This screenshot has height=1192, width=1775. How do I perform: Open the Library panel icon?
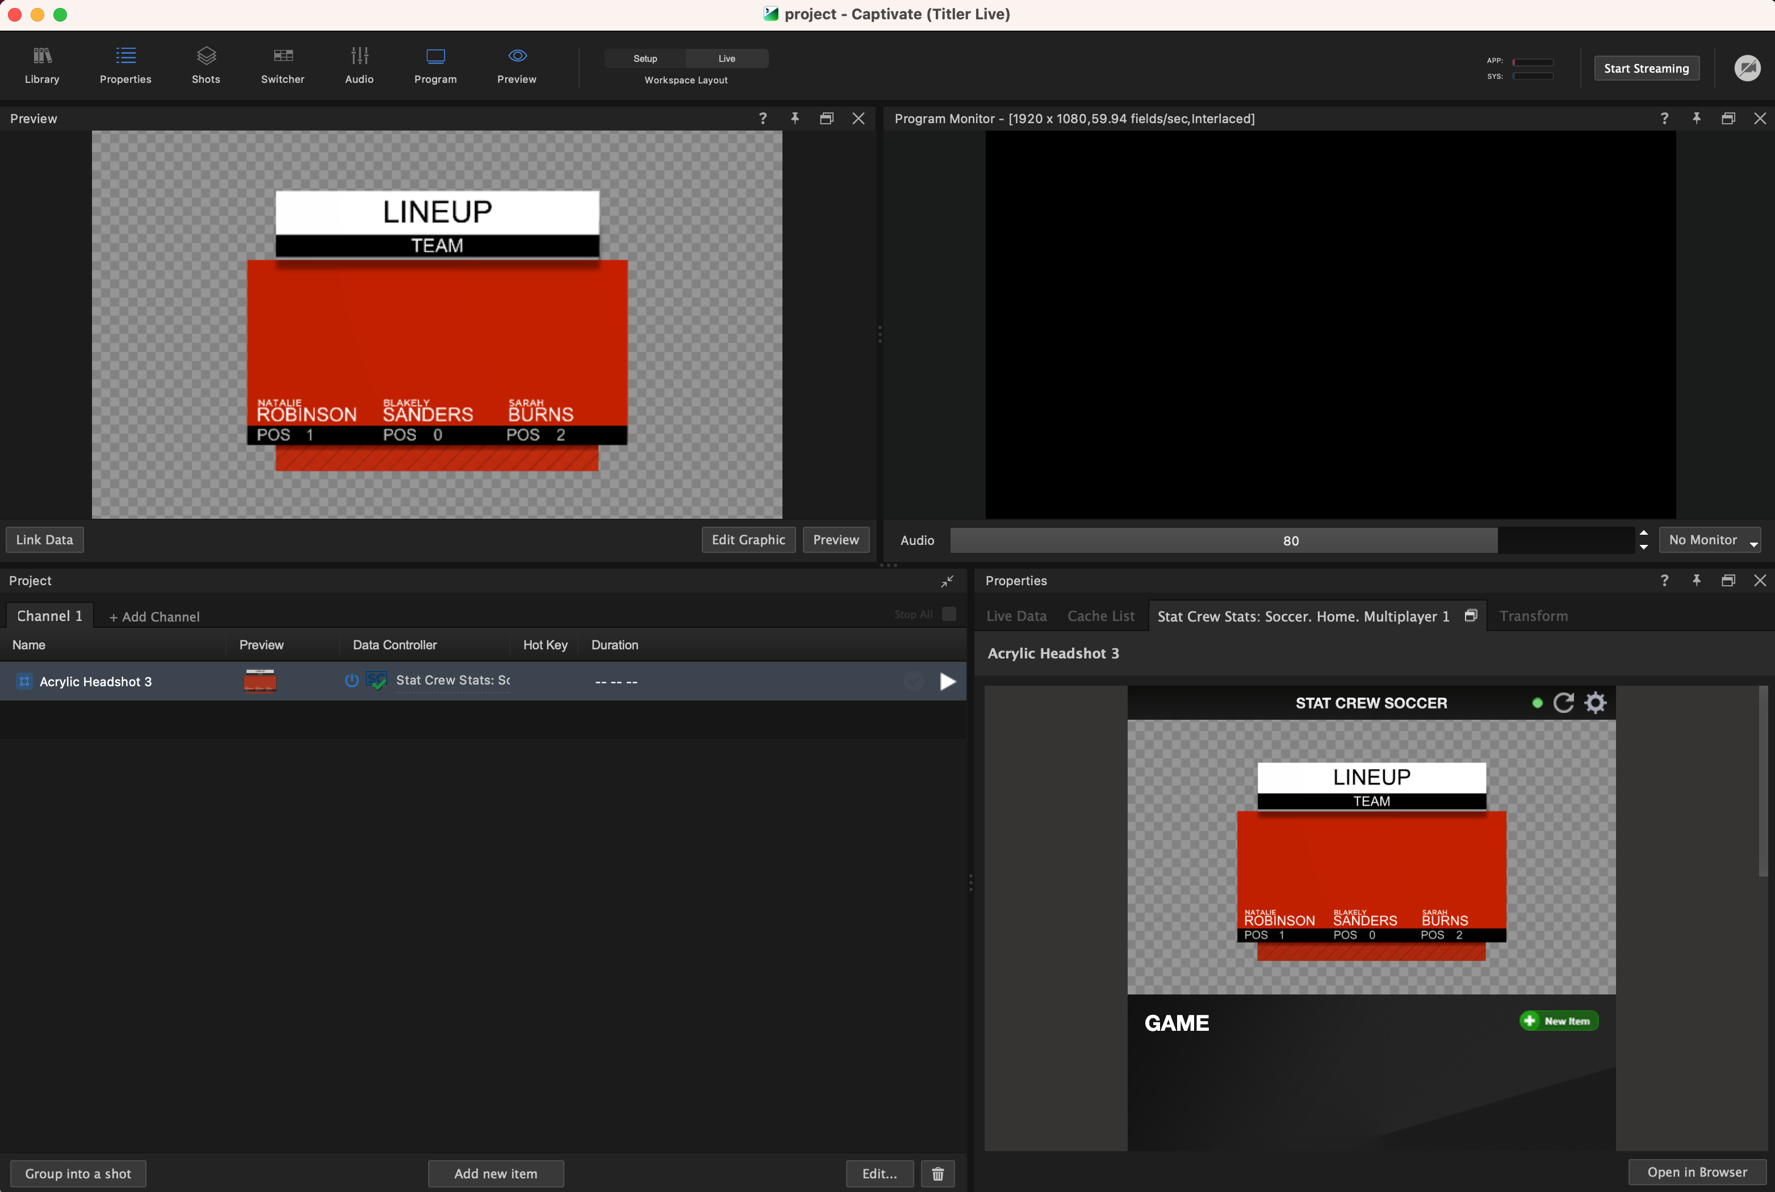click(42, 57)
